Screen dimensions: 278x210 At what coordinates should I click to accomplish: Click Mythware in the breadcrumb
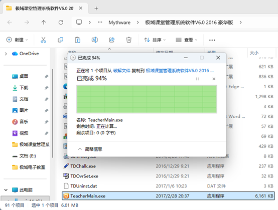(119, 23)
